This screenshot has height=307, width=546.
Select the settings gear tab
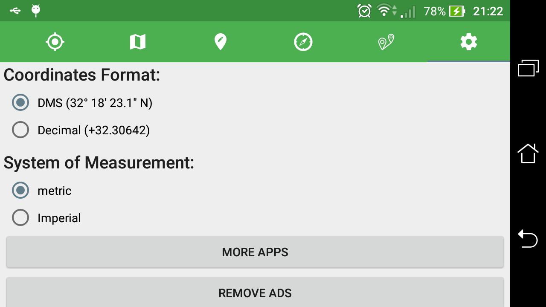469,42
